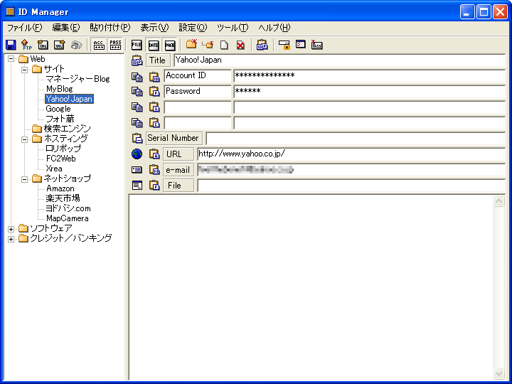Collapse the ホスティング folder

(x=24, y=139)
